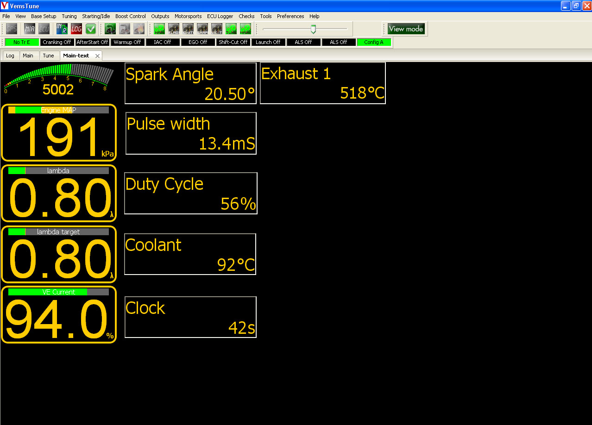Switch to the Tune tab

pos(48,56)
